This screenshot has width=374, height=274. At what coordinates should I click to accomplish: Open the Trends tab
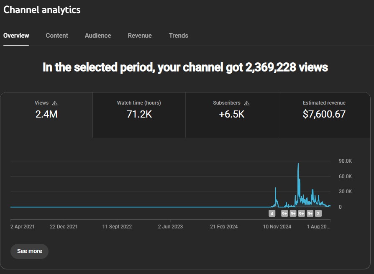[179, 36]
